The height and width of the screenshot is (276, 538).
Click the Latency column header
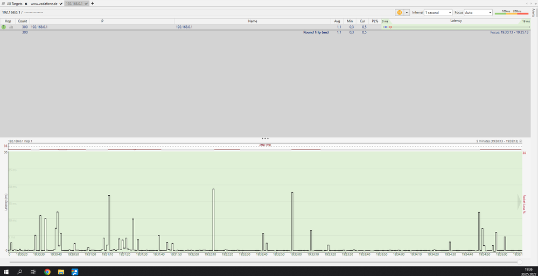(x=456, y=20)
